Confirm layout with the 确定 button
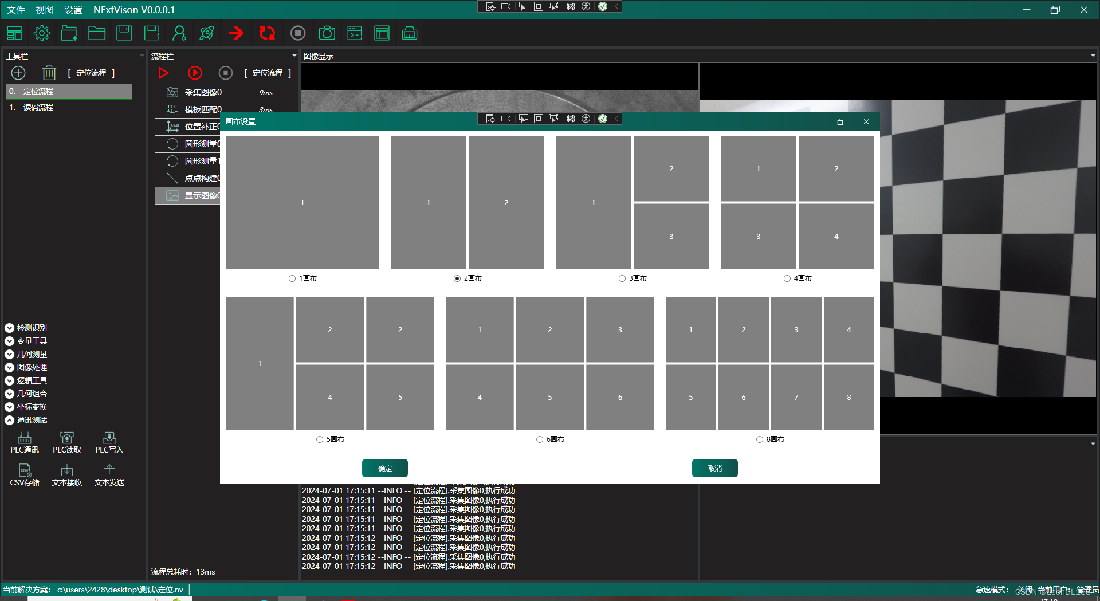This screenshot has width=1100, height=601. click(x=384, y=468)
